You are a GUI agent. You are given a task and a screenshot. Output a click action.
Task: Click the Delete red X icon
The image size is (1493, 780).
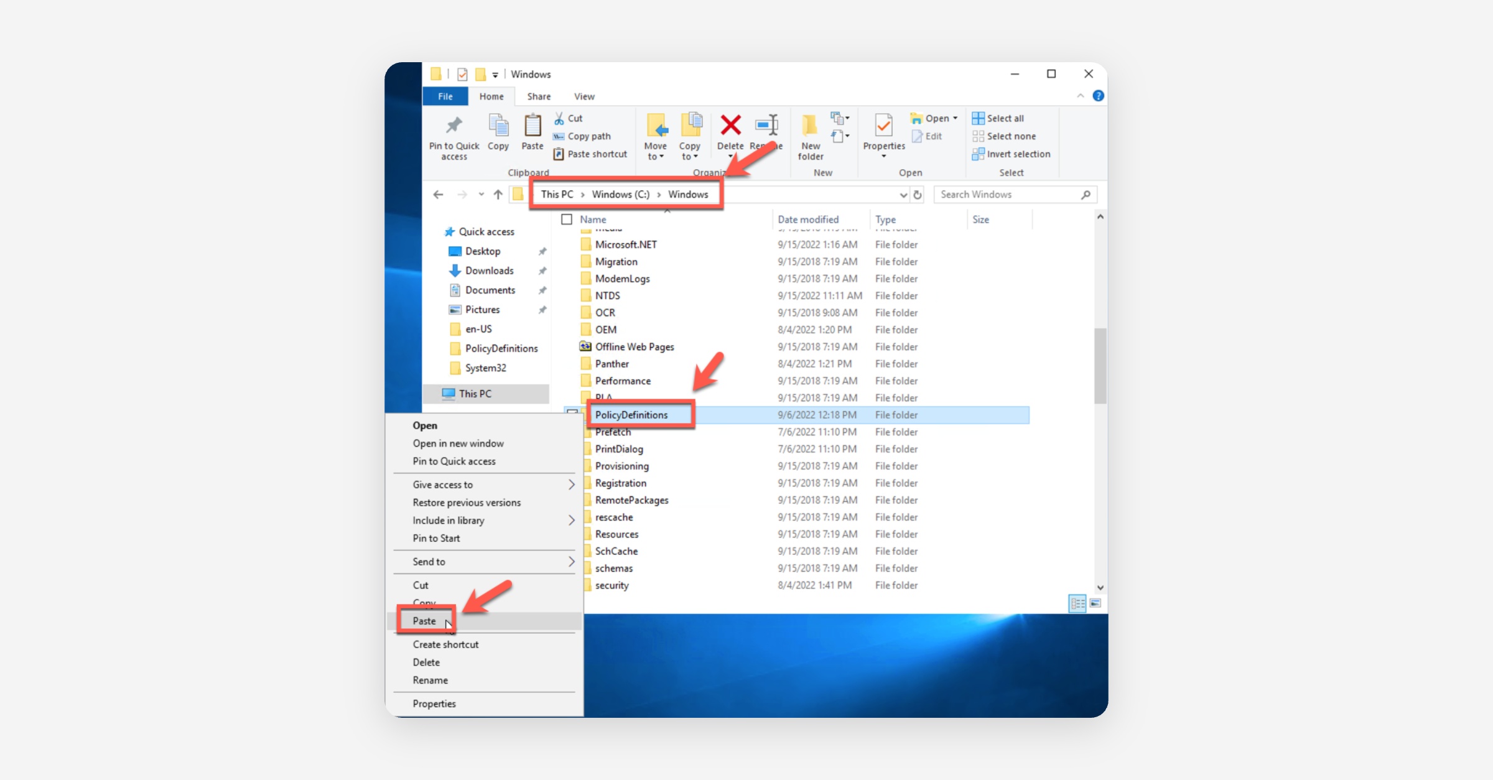click(x=730, y=126)
